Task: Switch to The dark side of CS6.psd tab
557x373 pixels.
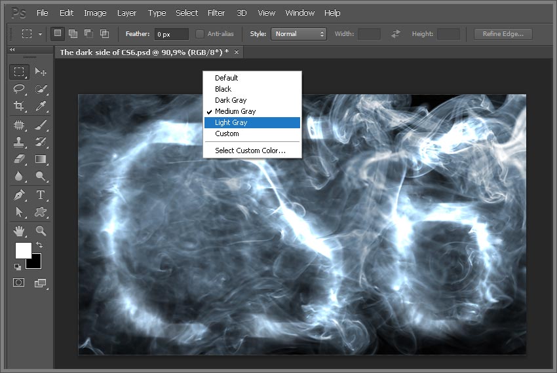Action: point(144,52)
